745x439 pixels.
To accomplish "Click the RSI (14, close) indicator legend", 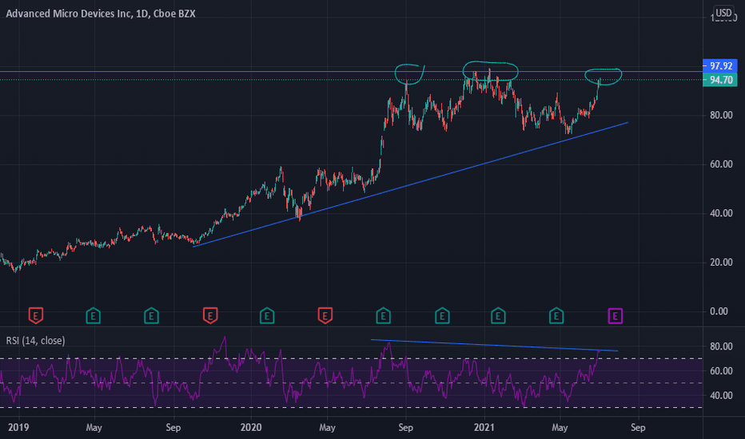I will (36, 340).
